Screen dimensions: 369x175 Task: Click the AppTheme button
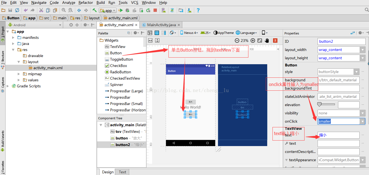[x=224, y=33]
